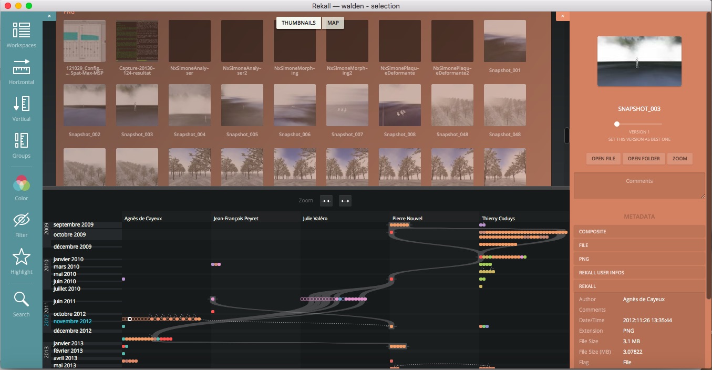The width and height of the screenshot is (712, 370).
Task: Click the purple dot in juin 2010 row
Action: [123, 279]
